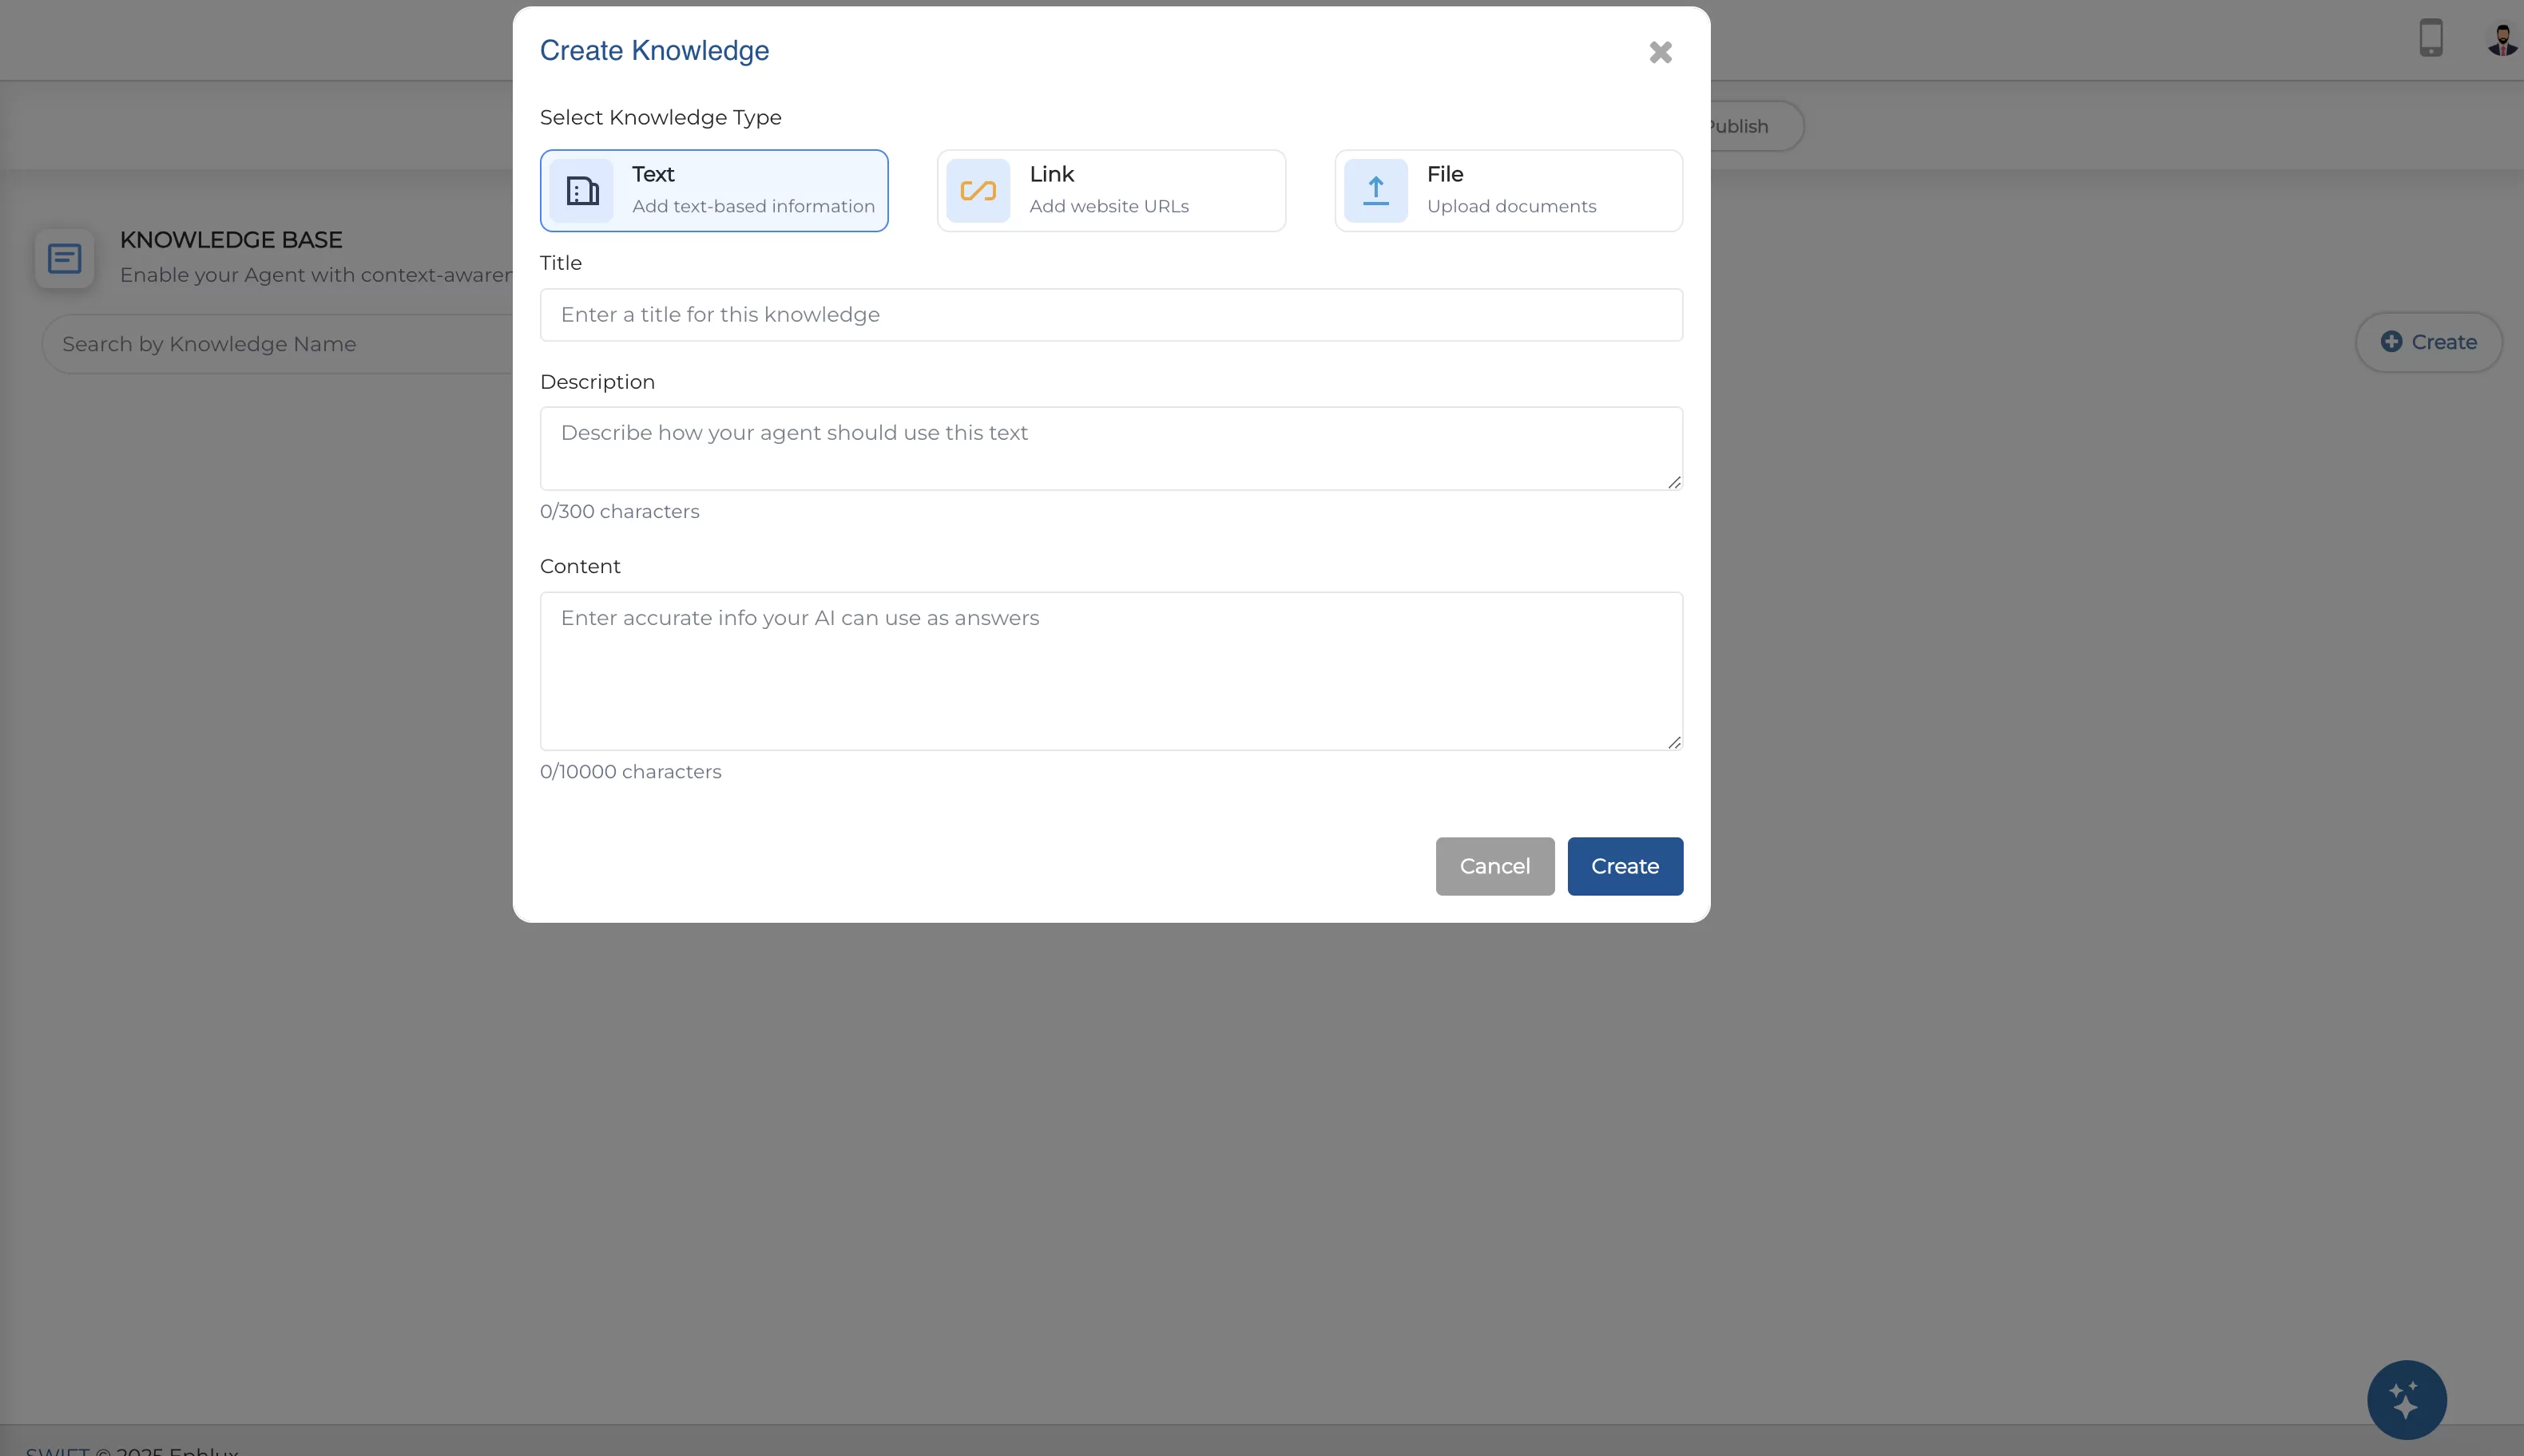
Task: Open the mobile preview device icon
Action: coord(2431,38)
